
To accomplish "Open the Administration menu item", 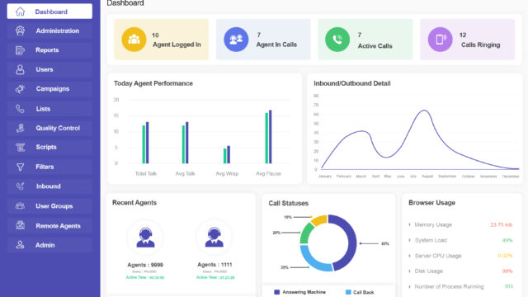I will pyautogui.click(x=49, y=31).
